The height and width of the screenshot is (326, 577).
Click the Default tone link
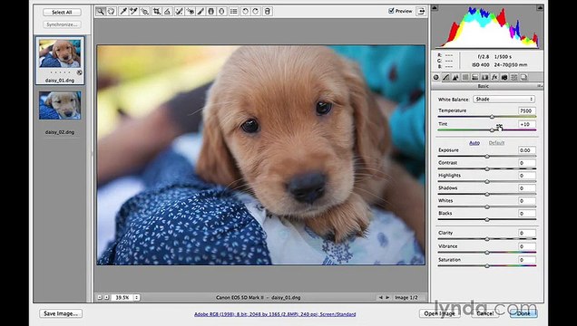(496, 143)
